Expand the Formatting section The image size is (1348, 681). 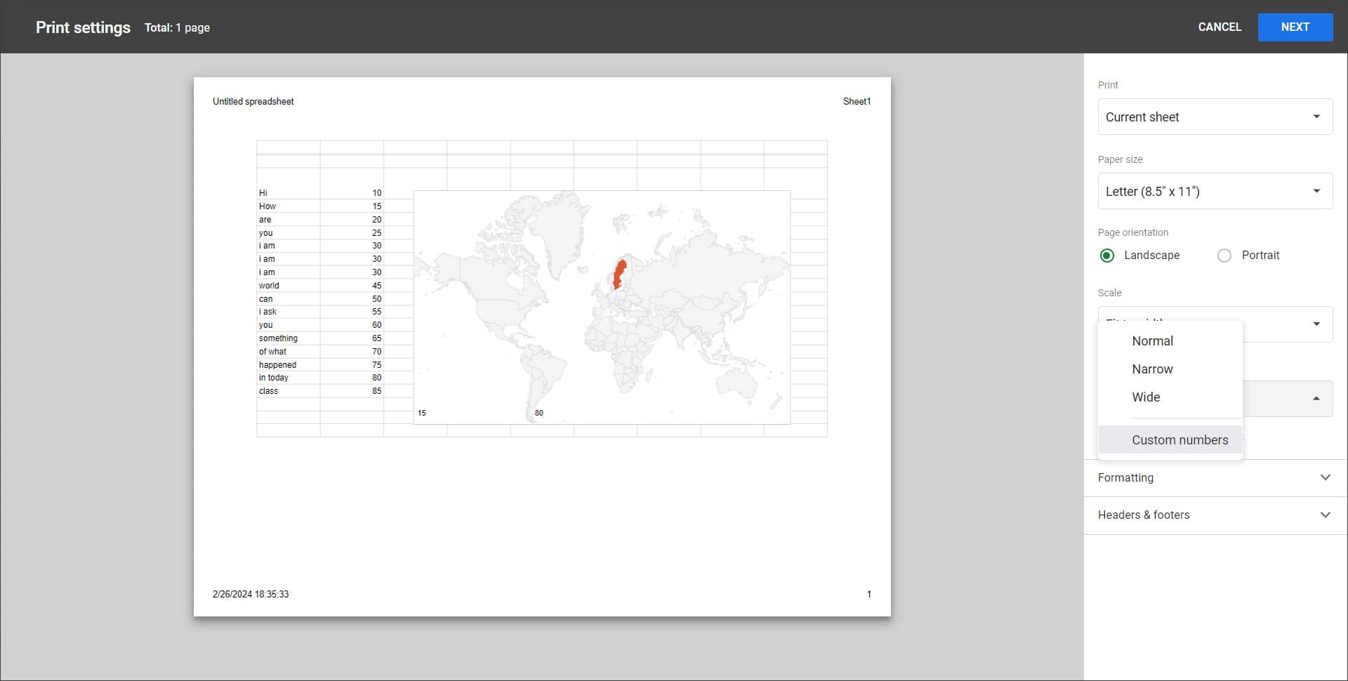1215,477
